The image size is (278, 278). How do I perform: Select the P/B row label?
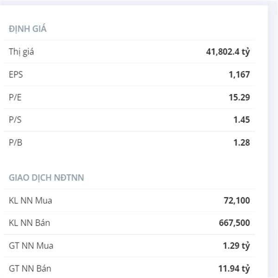tap(16, 143)
